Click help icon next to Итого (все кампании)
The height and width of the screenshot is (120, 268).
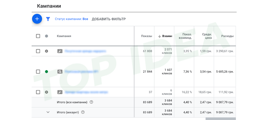tap(91, 102)
